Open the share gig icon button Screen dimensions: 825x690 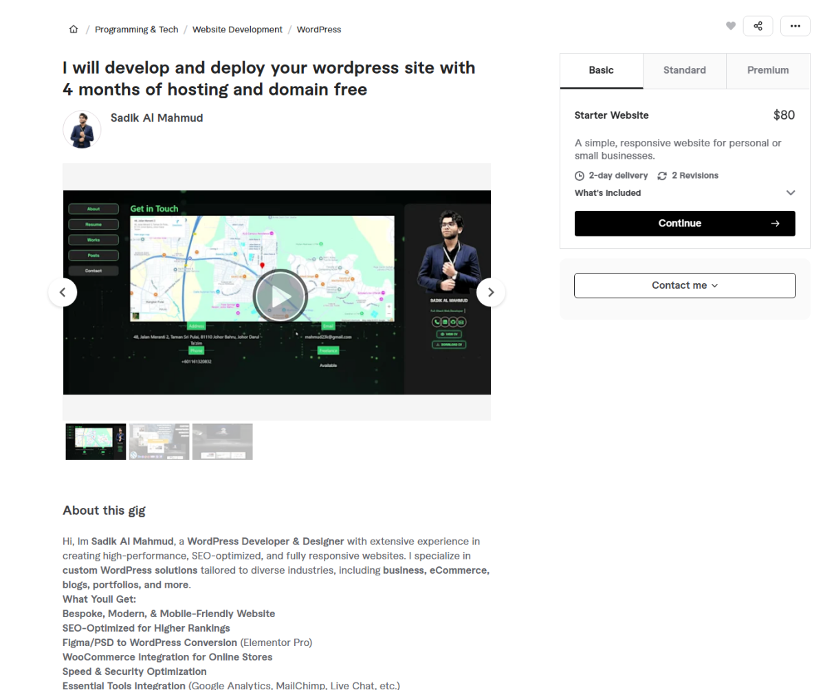tap(758, 26)
